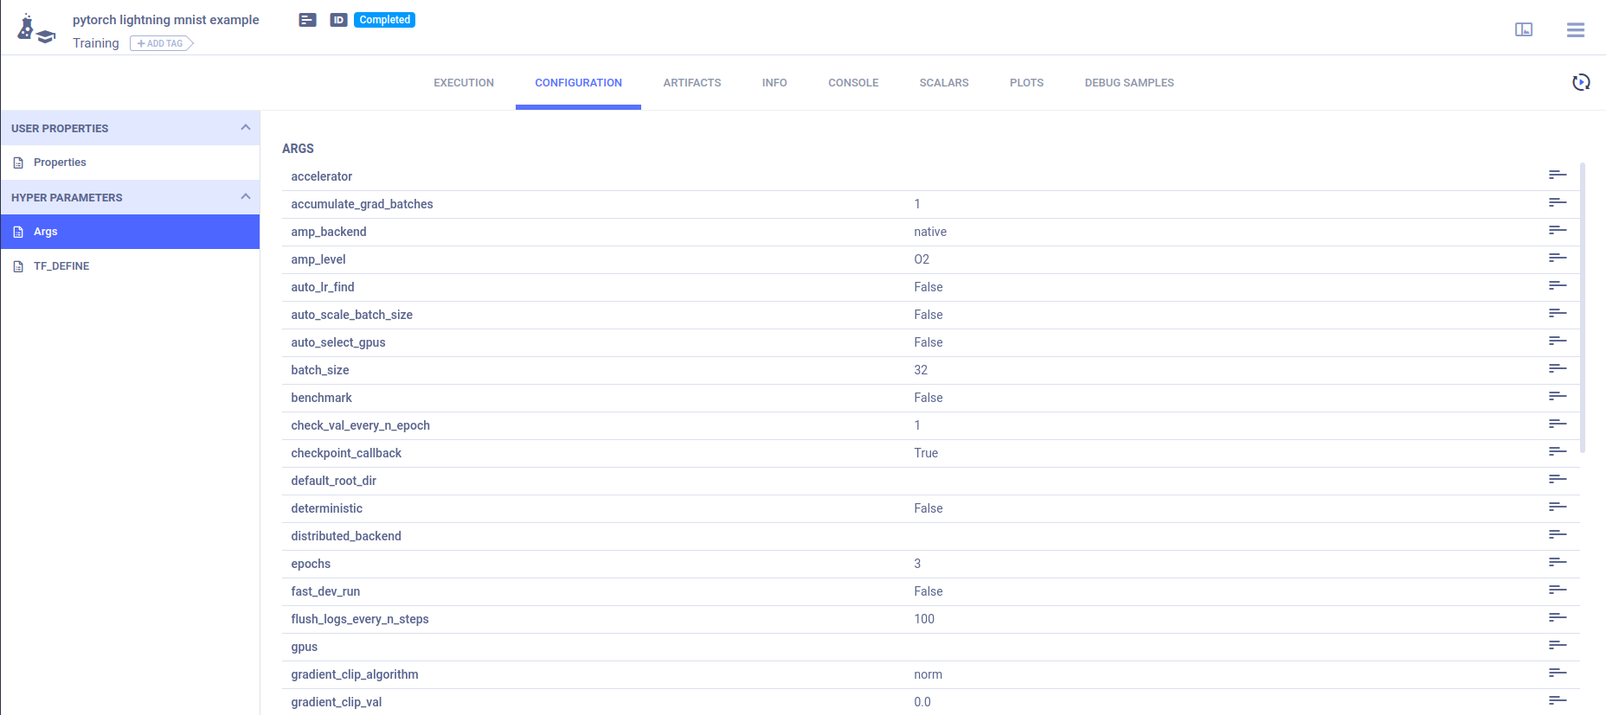The height and width of the screenshot is (715, 1606).
Task: Collapse the Hyper Parameters section
Action: point(246,197)
